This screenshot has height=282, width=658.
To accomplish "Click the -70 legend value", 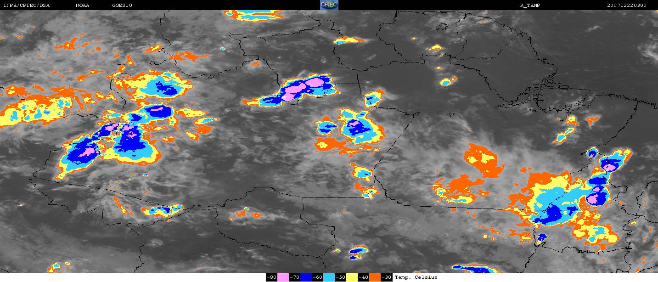I will click(x=294, y=277).
